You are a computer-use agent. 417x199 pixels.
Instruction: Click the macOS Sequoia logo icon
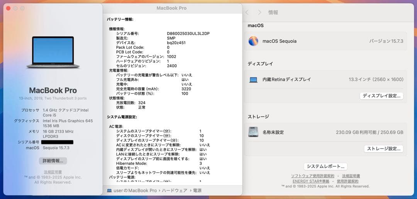pos(253,41)
